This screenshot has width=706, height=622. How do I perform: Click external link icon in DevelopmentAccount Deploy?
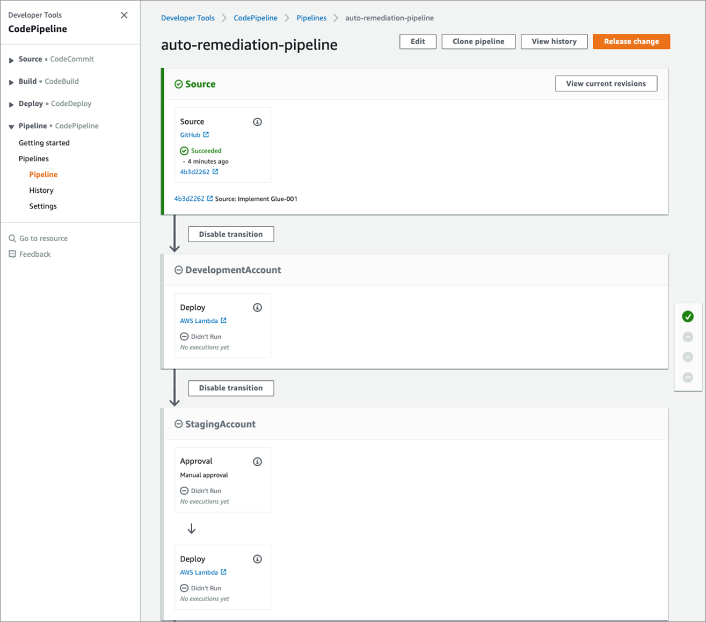click(224, 321)
